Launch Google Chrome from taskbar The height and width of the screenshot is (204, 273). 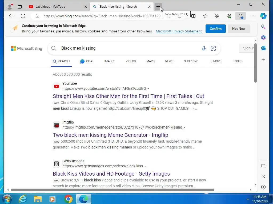tap(68, 199)
